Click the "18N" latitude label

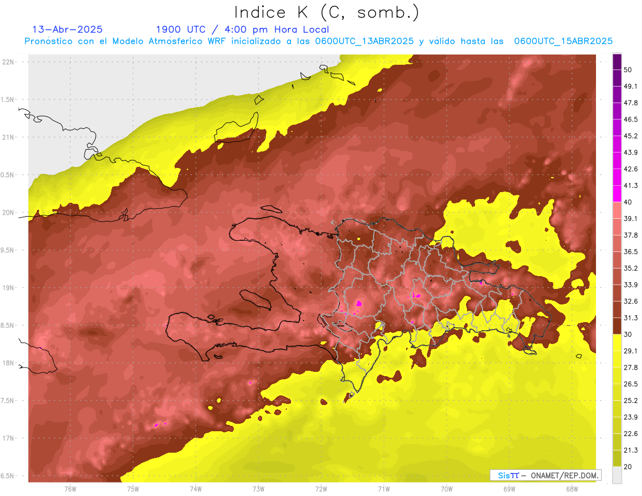coord(9,363)
